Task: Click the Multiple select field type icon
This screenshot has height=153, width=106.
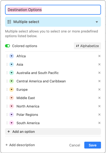Action: coord(9,22)
